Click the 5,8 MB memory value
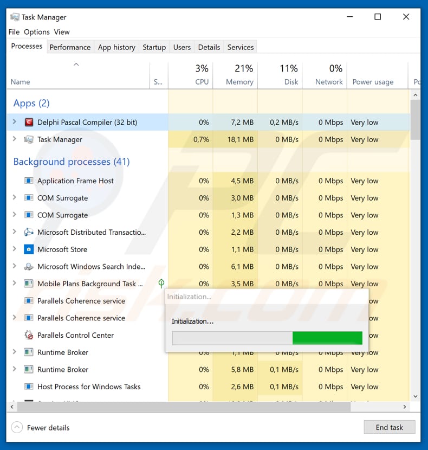Image resolution: width=428 pixels, height=450 pixels. (242, 369)
